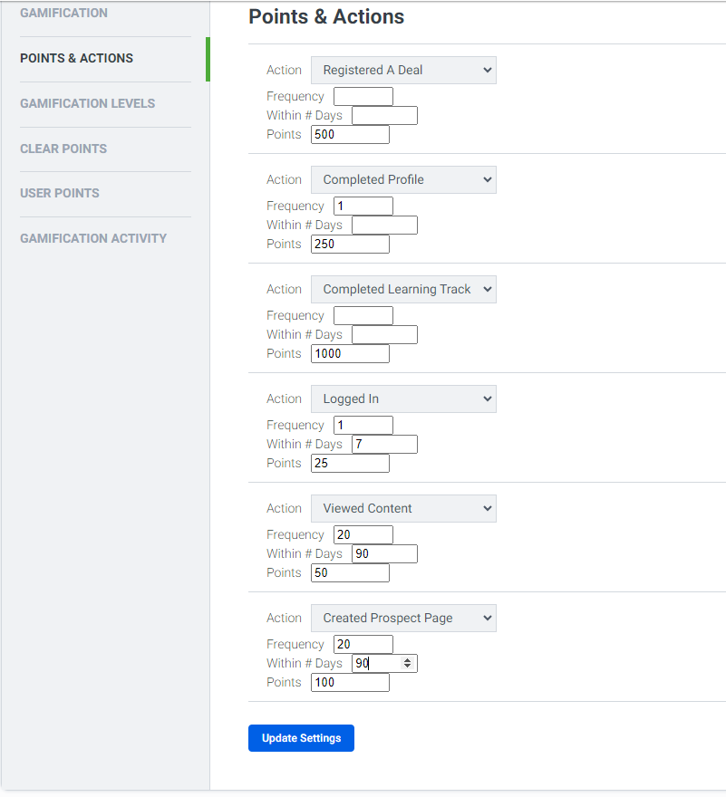Click the stepper arrows in Within Days 90 field

coord(407,663)
